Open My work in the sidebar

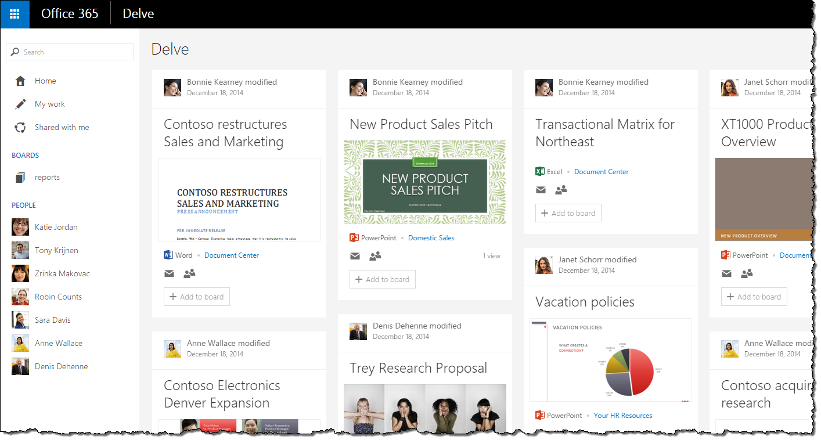point(50,104)
